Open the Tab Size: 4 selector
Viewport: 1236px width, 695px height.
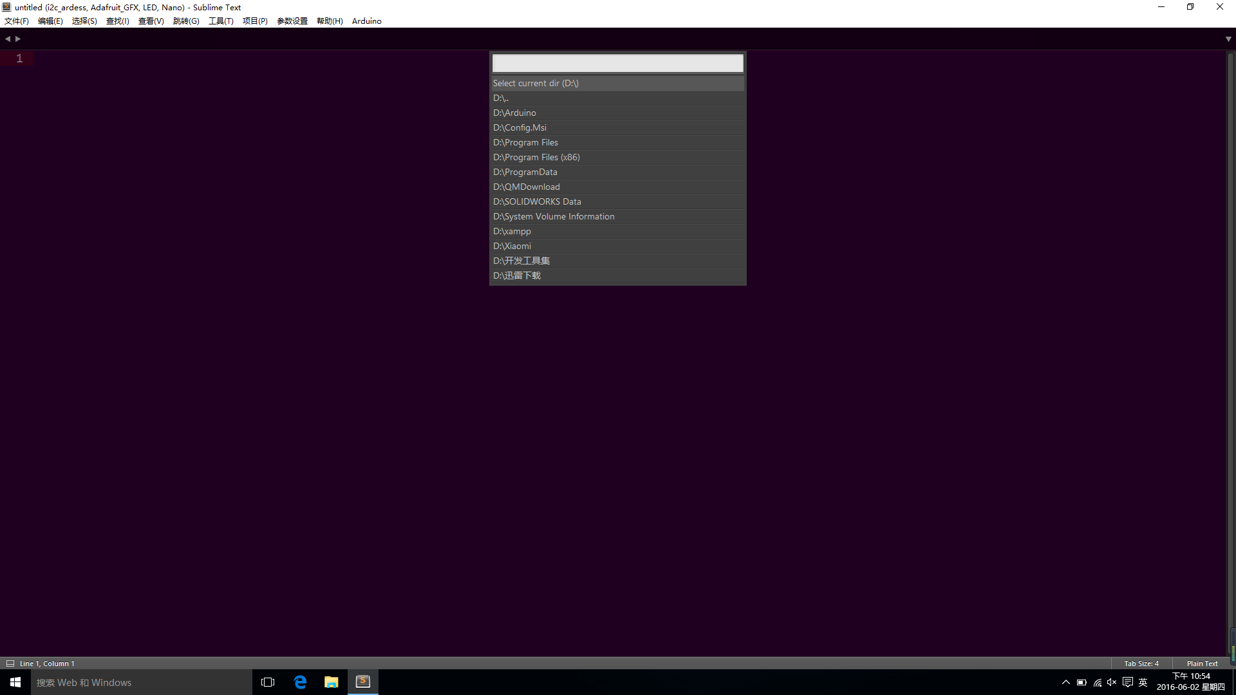pyautogui.click(x=1141, y=663)
